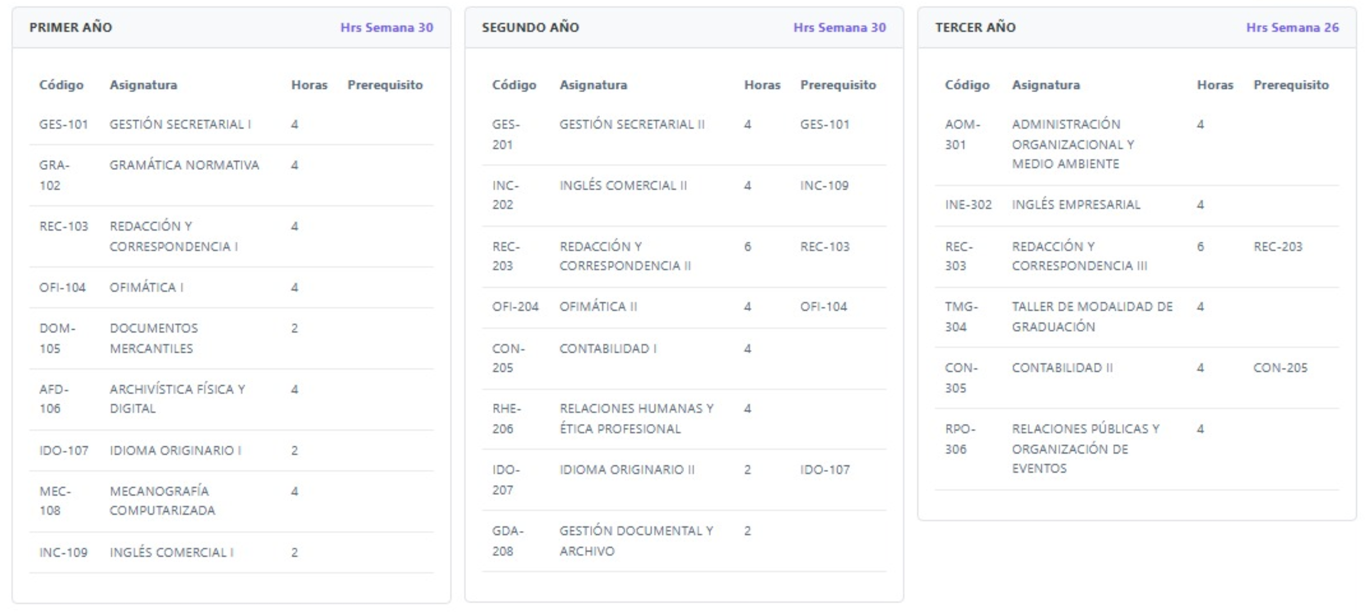Click Hrs Semana 30 in Segundo Año
The image size is (1367, 612).
pyautogui.click(x=839, y=28)
